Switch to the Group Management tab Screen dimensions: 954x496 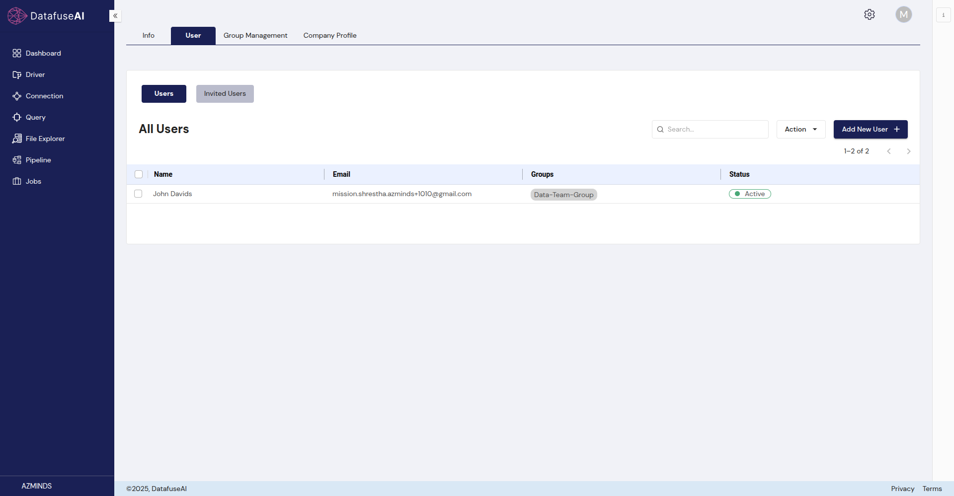point(255,35)
